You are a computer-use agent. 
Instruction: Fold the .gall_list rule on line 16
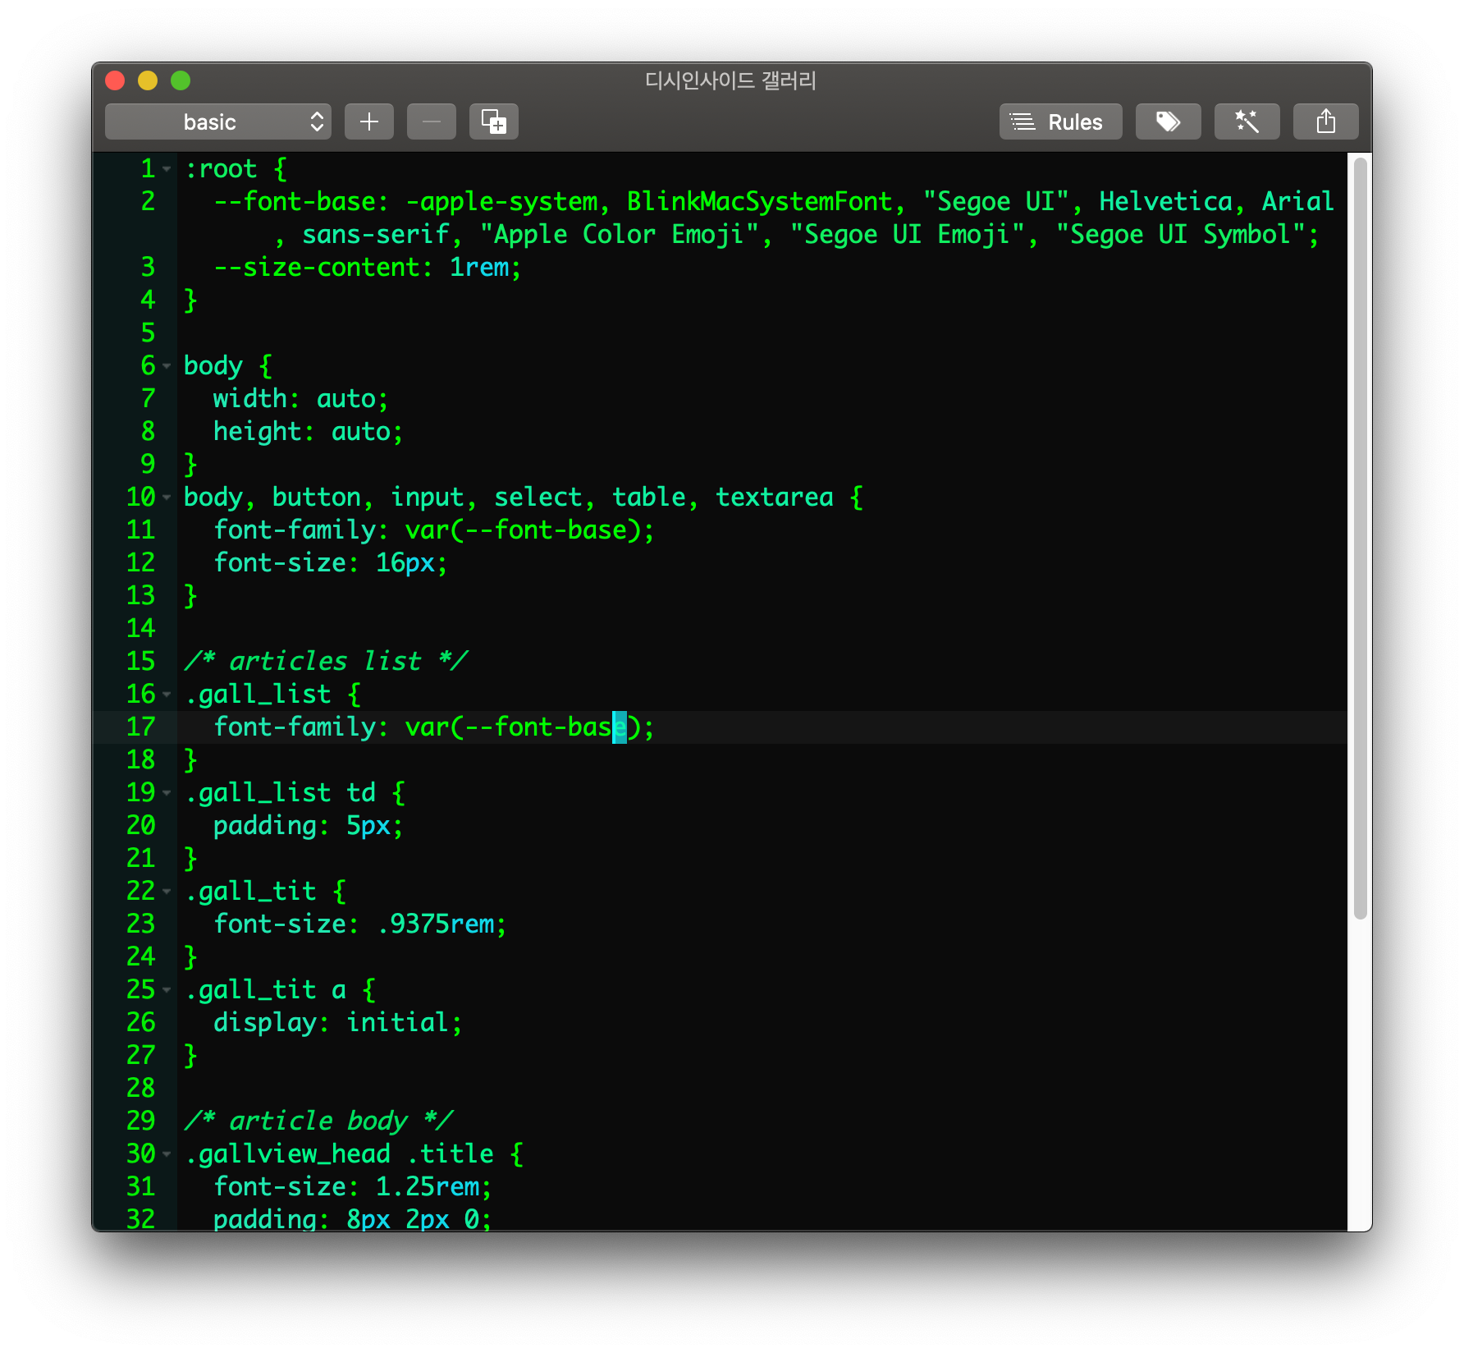tap(167, 695)
